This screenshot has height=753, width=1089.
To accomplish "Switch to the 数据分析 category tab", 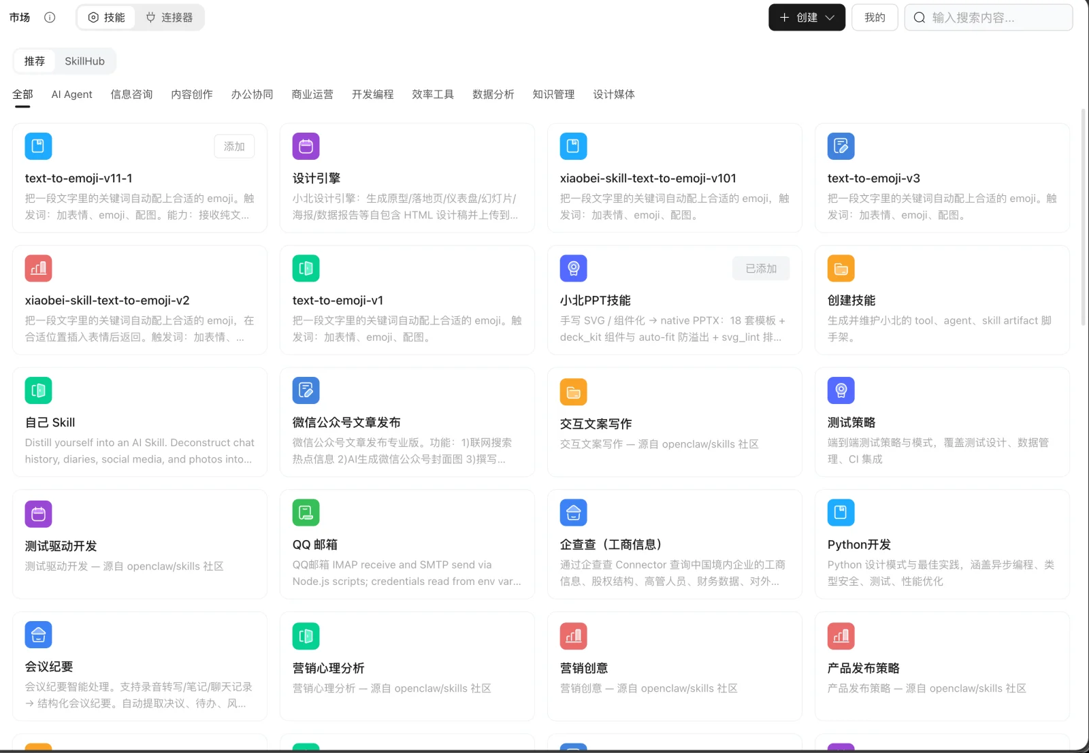I will (493, 95).
